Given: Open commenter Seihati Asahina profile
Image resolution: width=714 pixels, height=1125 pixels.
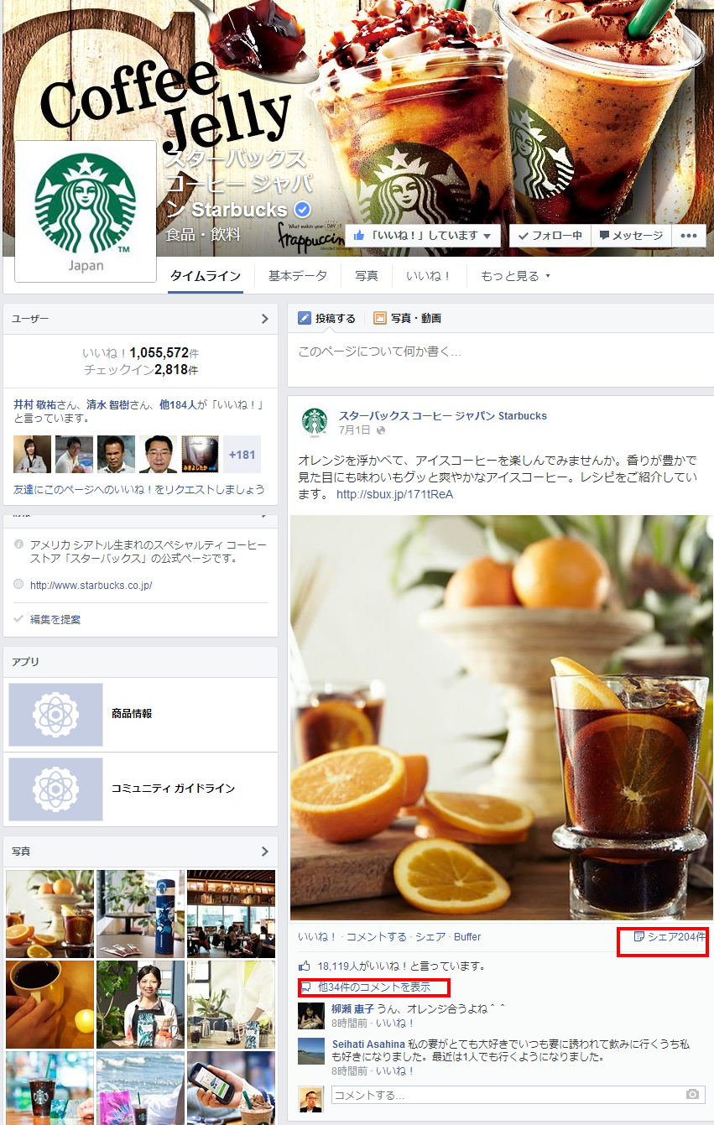Looking at the screenshot, I should pos(368,1044).
